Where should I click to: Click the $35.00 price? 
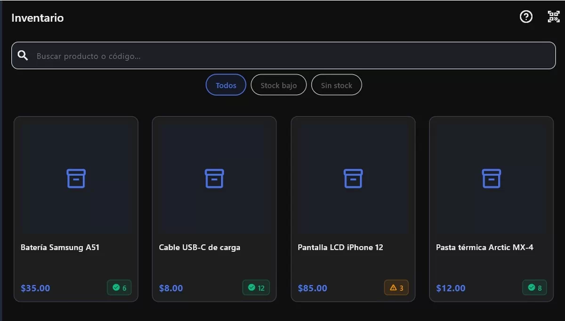tap(35, 288)
